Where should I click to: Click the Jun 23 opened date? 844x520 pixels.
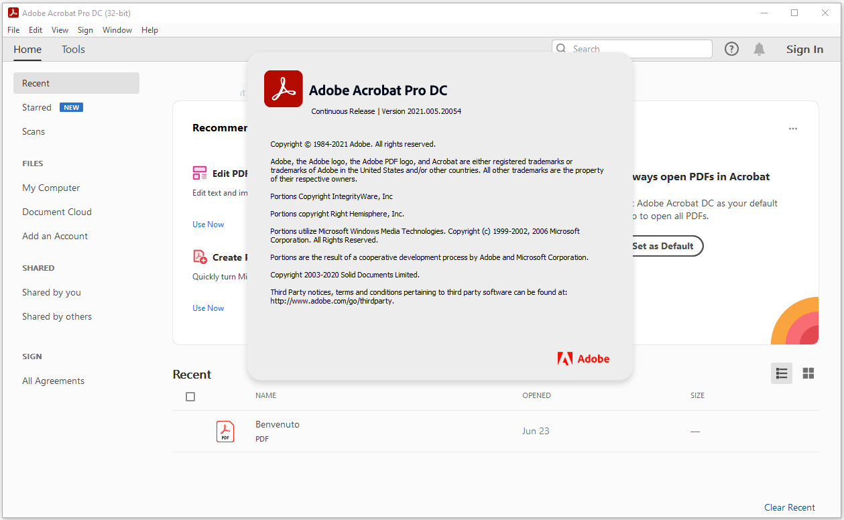click(x=536, y=431)
